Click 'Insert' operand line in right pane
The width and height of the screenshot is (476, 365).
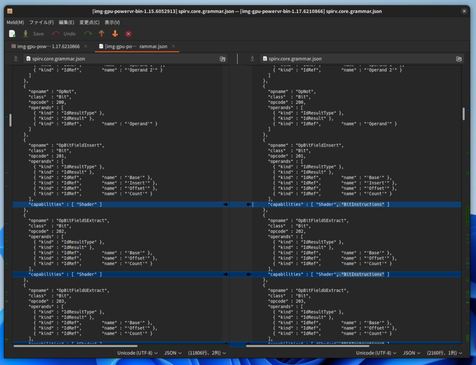click(x=335, y=183)
